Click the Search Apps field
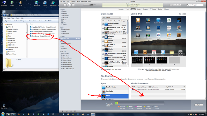Screen dimensions: 207x116 pos(195,5)
